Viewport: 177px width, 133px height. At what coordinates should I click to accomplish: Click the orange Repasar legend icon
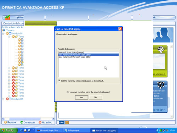5,122
